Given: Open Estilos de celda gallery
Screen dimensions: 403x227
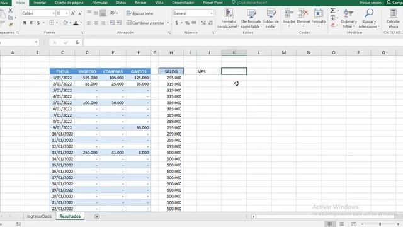Looking at the screenshot, I should pyautogui.click(x=271, y=18).
